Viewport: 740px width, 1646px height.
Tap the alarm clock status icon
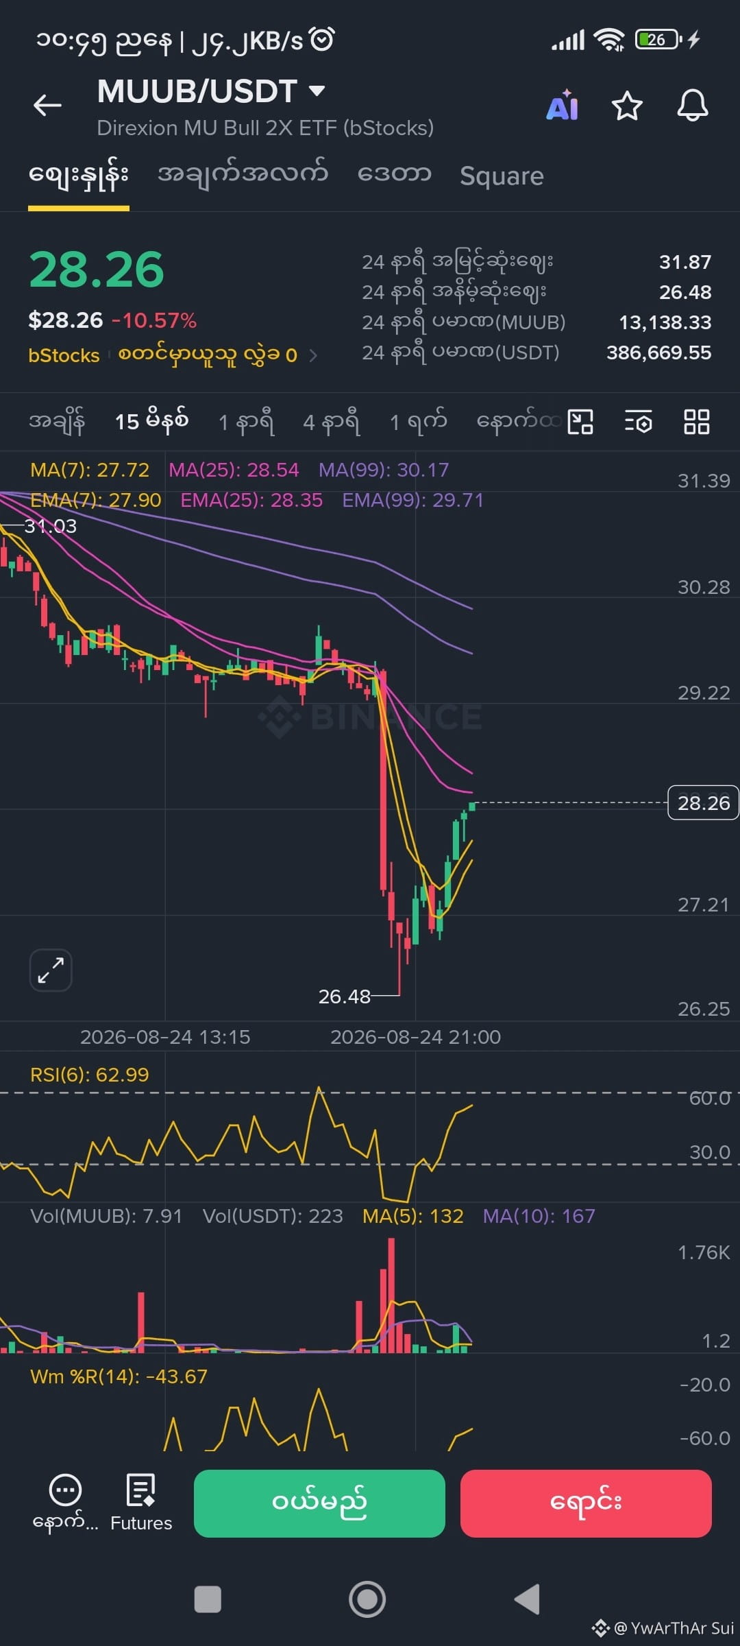322,40
